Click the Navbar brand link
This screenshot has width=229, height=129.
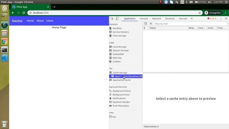tap(17, 21)
